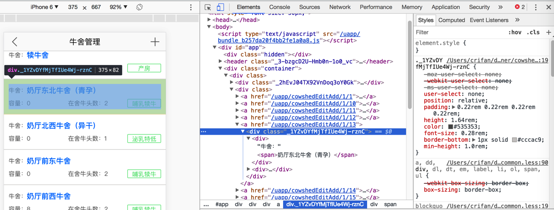Tap the 产房 tag
The height and width of the screenshot is (210, 554).
(x=144, y=68)
